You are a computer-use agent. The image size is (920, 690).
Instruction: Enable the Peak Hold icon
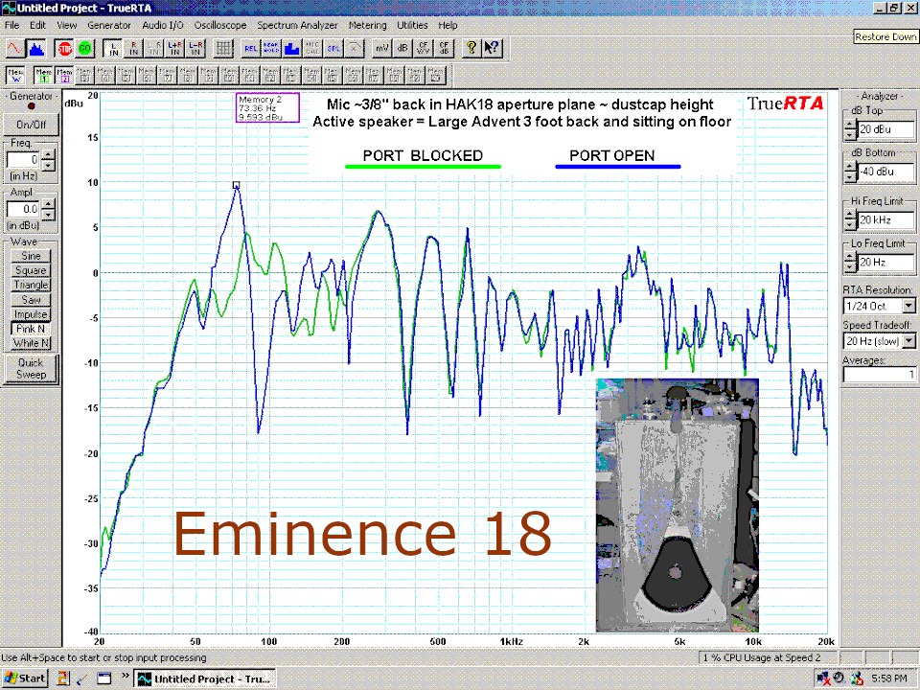271,48
